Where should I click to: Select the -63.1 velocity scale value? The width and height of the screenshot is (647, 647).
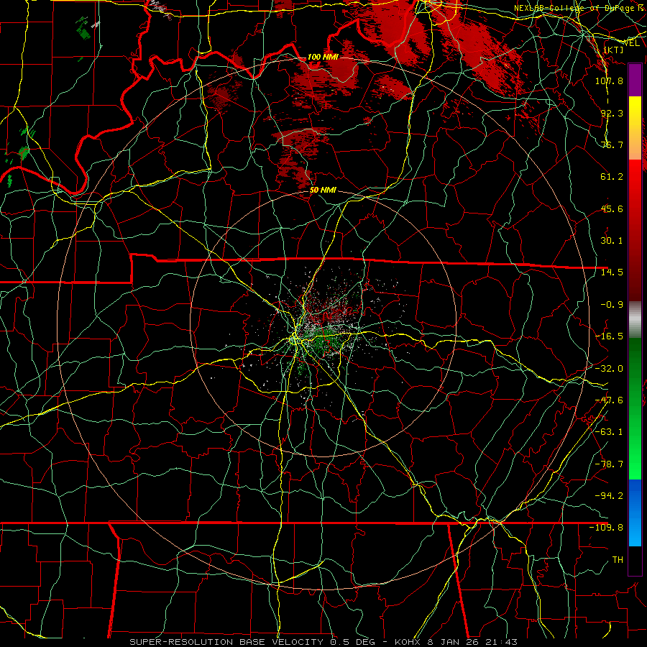pyautogui.click(x=609, y=431)
